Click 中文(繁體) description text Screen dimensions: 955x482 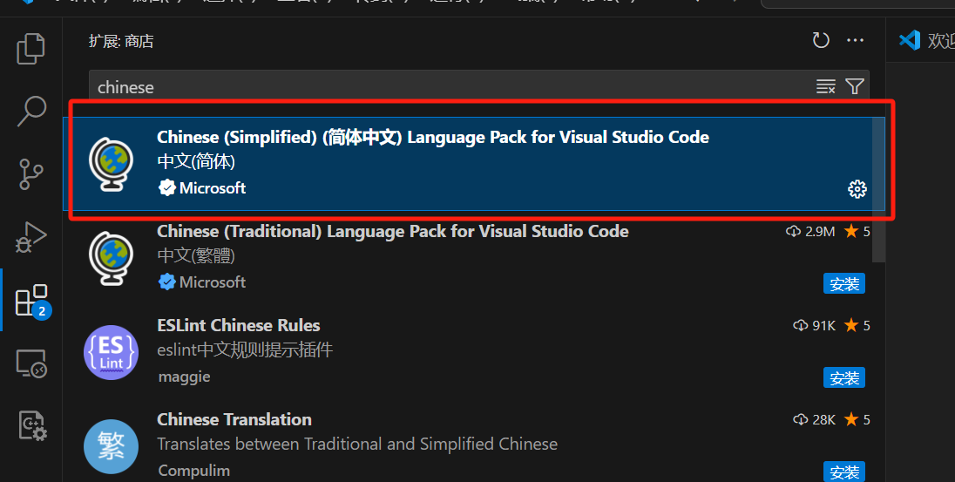(196, 256)
